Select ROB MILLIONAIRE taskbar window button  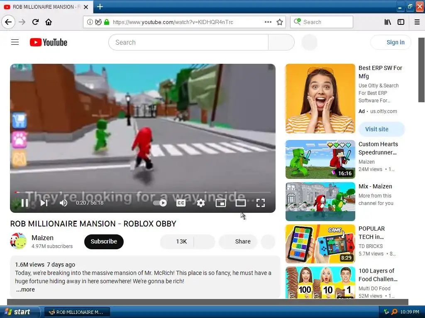click(x=77, y=312)
